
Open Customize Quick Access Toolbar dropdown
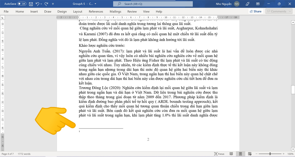(53, 4)
